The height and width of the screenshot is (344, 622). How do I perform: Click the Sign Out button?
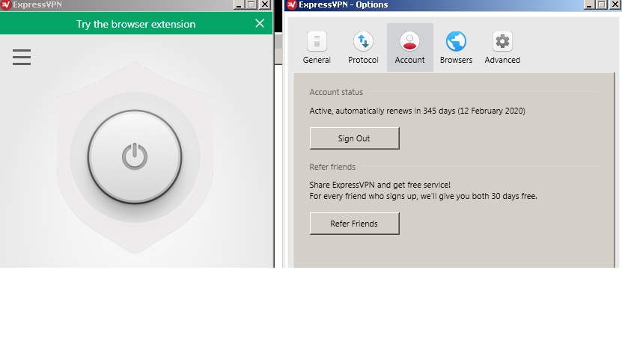[x=354, y=138]
